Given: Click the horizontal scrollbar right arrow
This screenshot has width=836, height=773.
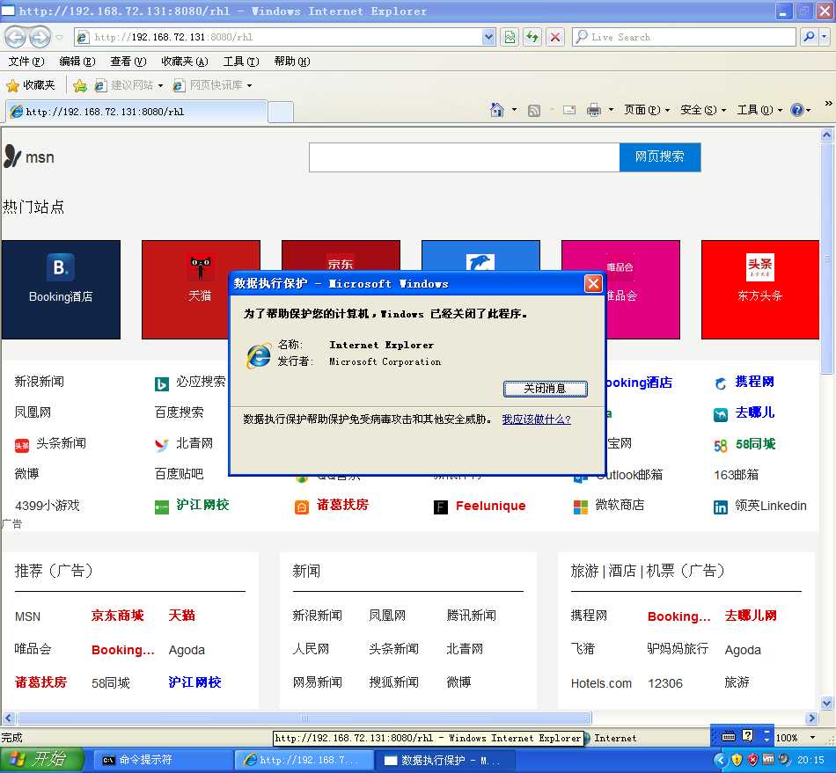Looking at the screenshot, I should point(811,718).
